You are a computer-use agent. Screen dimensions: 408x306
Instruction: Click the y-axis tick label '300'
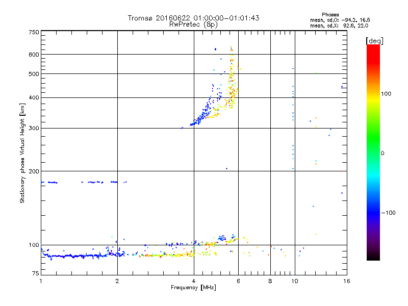(x=34, y=129)
